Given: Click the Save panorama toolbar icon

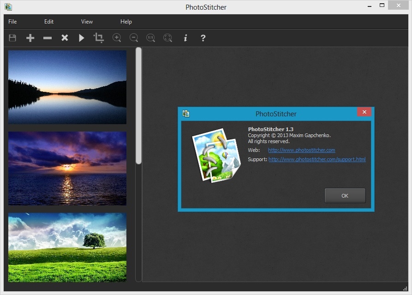Looking at the screenshot, I should 12,38.
